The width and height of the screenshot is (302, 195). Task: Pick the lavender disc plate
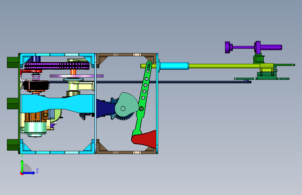point(77,76)
